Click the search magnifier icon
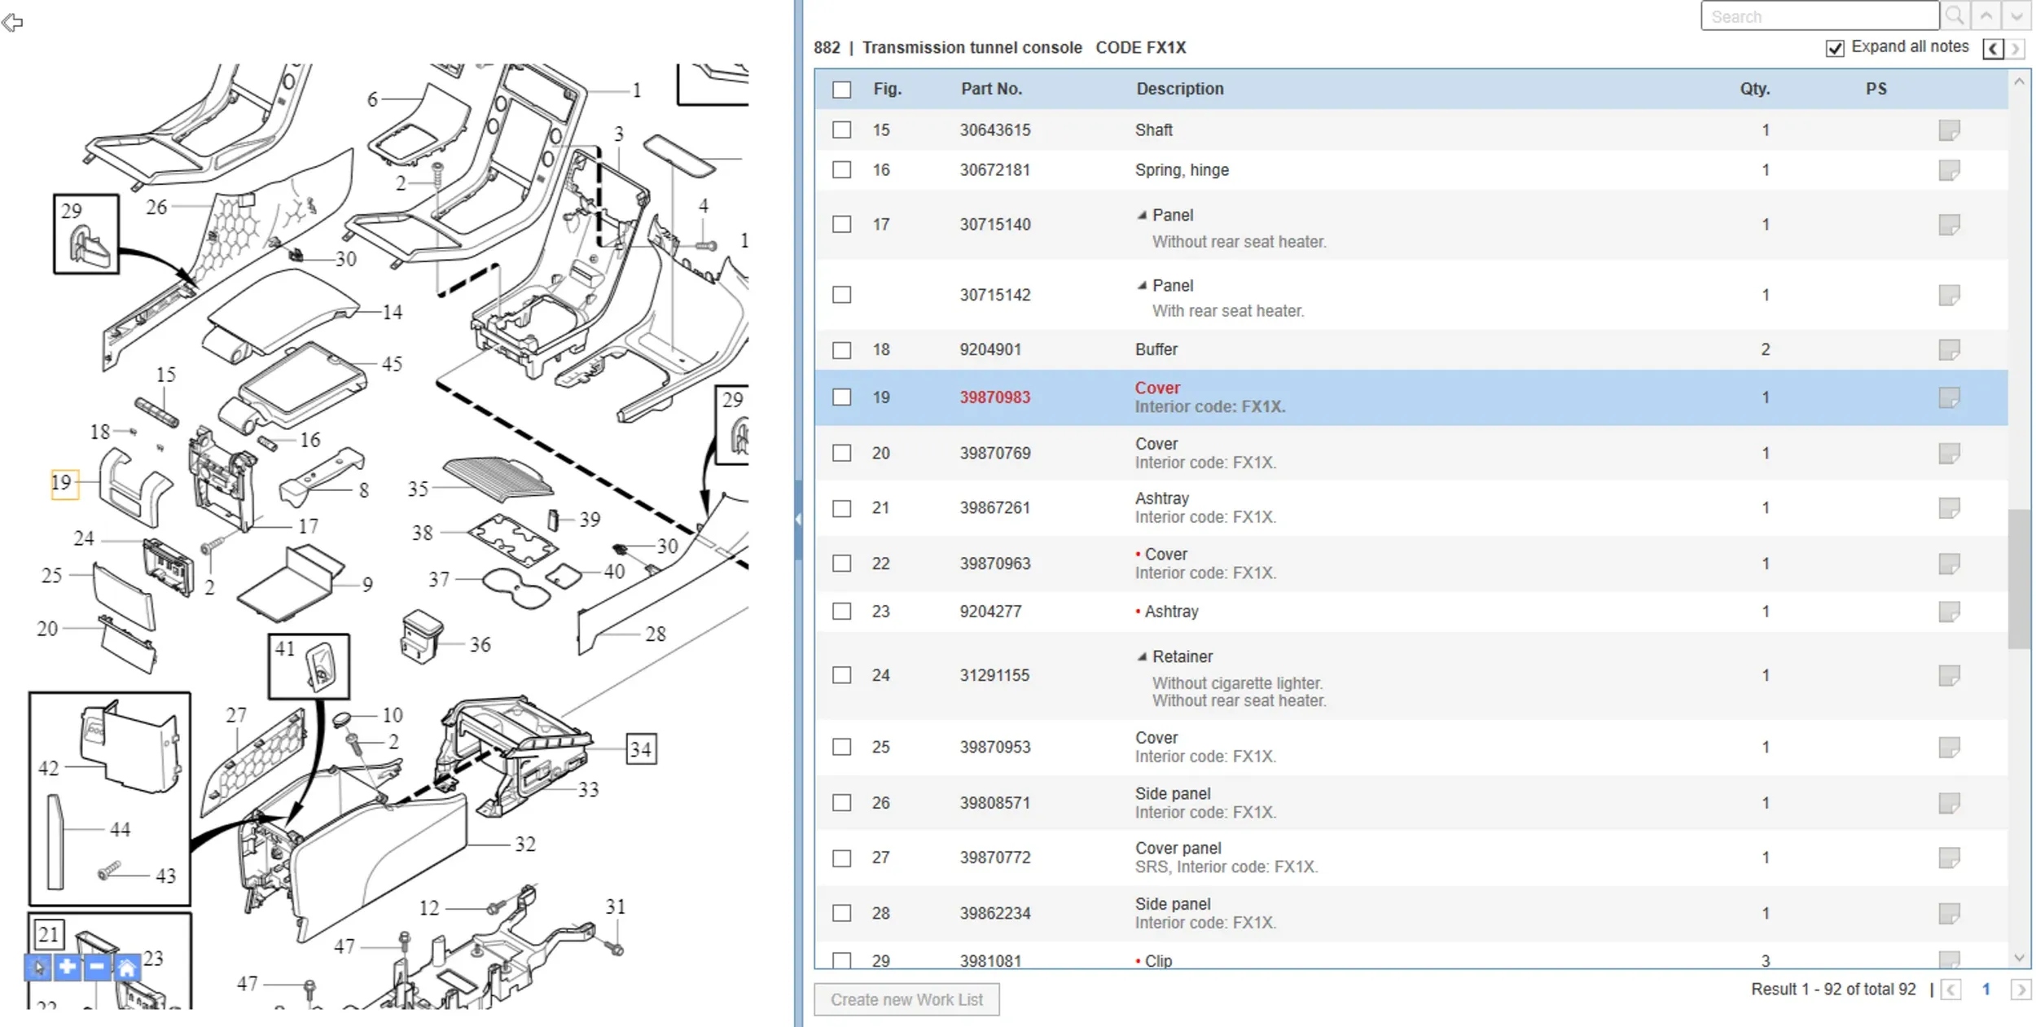Viewport: 2036px width, 1027px height. [1955, 15]
